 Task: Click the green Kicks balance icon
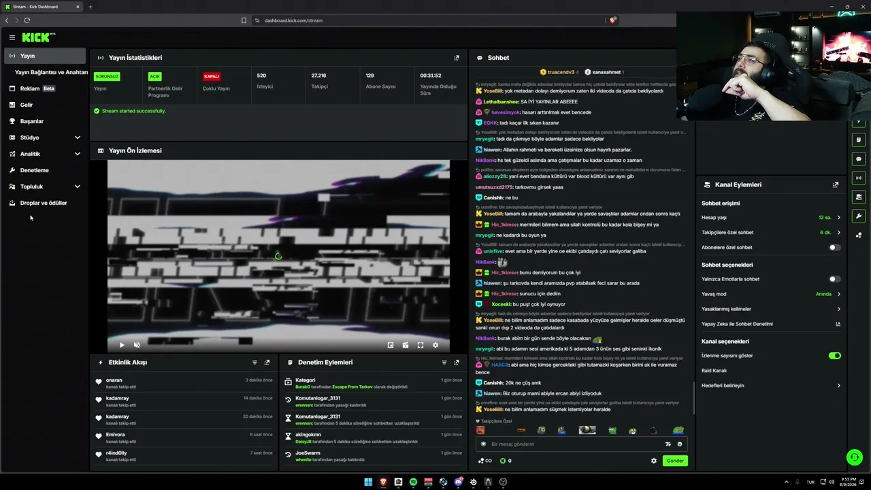coord(503,461)
